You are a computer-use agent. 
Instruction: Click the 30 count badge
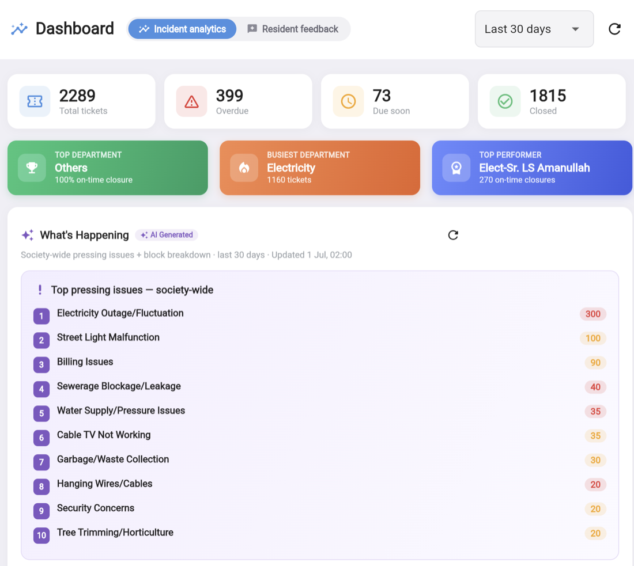[595, 460]
